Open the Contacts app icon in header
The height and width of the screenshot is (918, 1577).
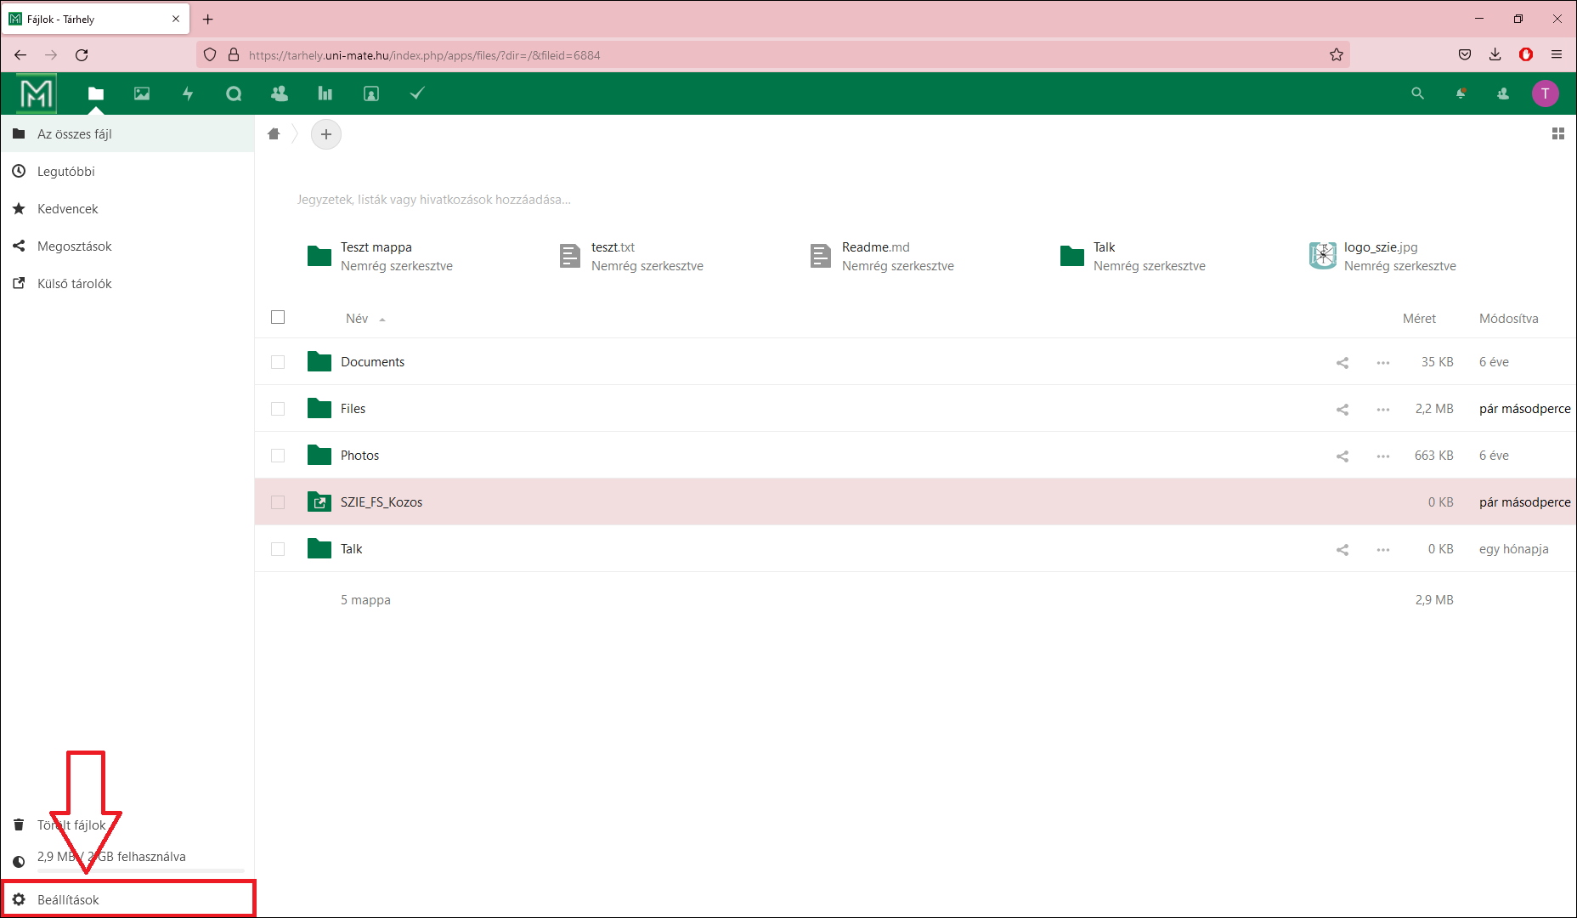click(x=280, y=93)
